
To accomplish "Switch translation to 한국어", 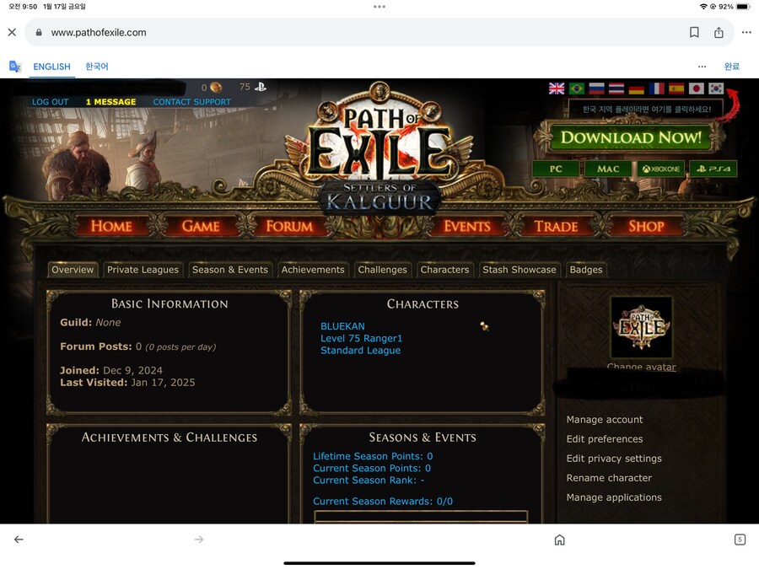I will click(97, 67).
